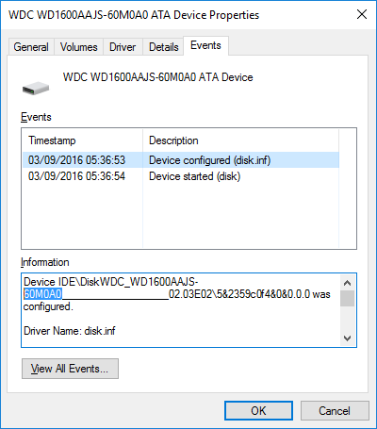Click 'Device started (disk)' description
This screenshot has height=429, width=377.
(x=194, y=176)
